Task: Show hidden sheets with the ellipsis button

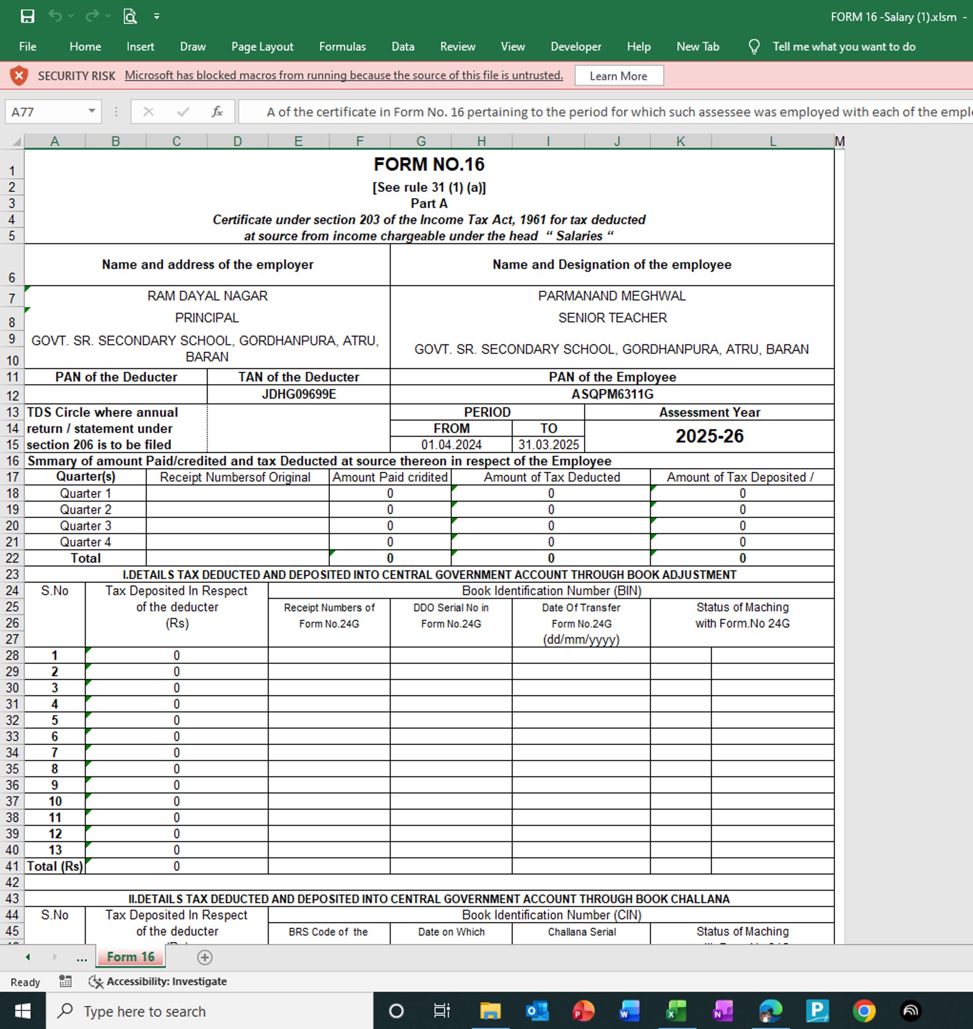Action: (82, 958)
